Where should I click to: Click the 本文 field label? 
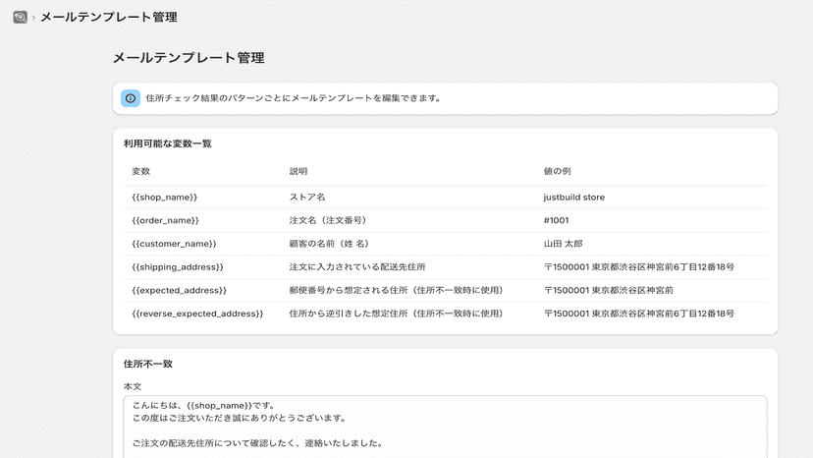click(133, 387)
